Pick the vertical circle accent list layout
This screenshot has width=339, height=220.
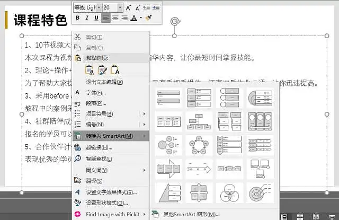point(229,98)
